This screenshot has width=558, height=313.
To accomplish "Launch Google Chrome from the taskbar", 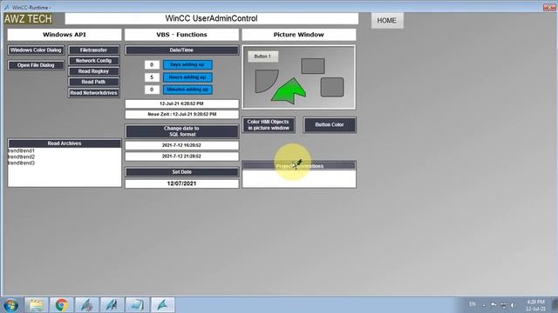I will (x=62, y=305).
